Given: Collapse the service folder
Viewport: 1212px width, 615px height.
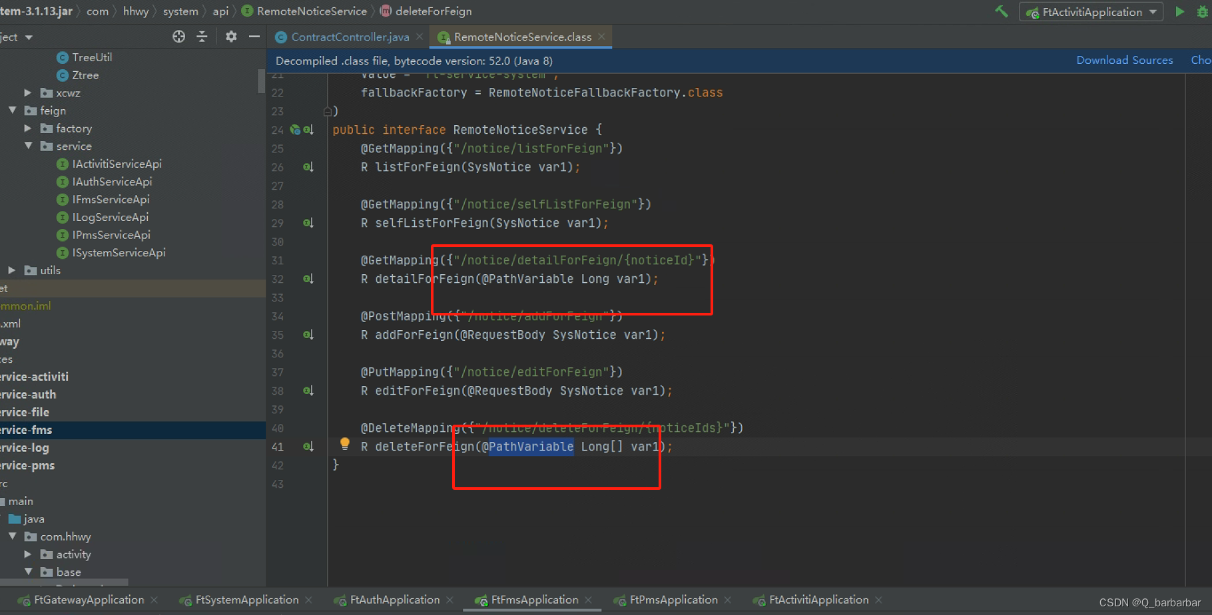Looking at the screenshot, I should click(x=28, y=146).
